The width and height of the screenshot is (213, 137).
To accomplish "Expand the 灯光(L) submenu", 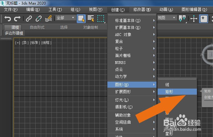I will (132, 100).
